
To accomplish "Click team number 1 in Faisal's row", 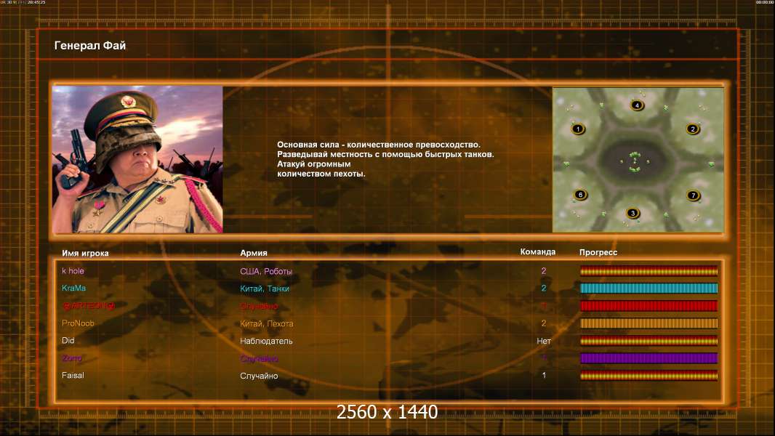I will coord(544,375).
